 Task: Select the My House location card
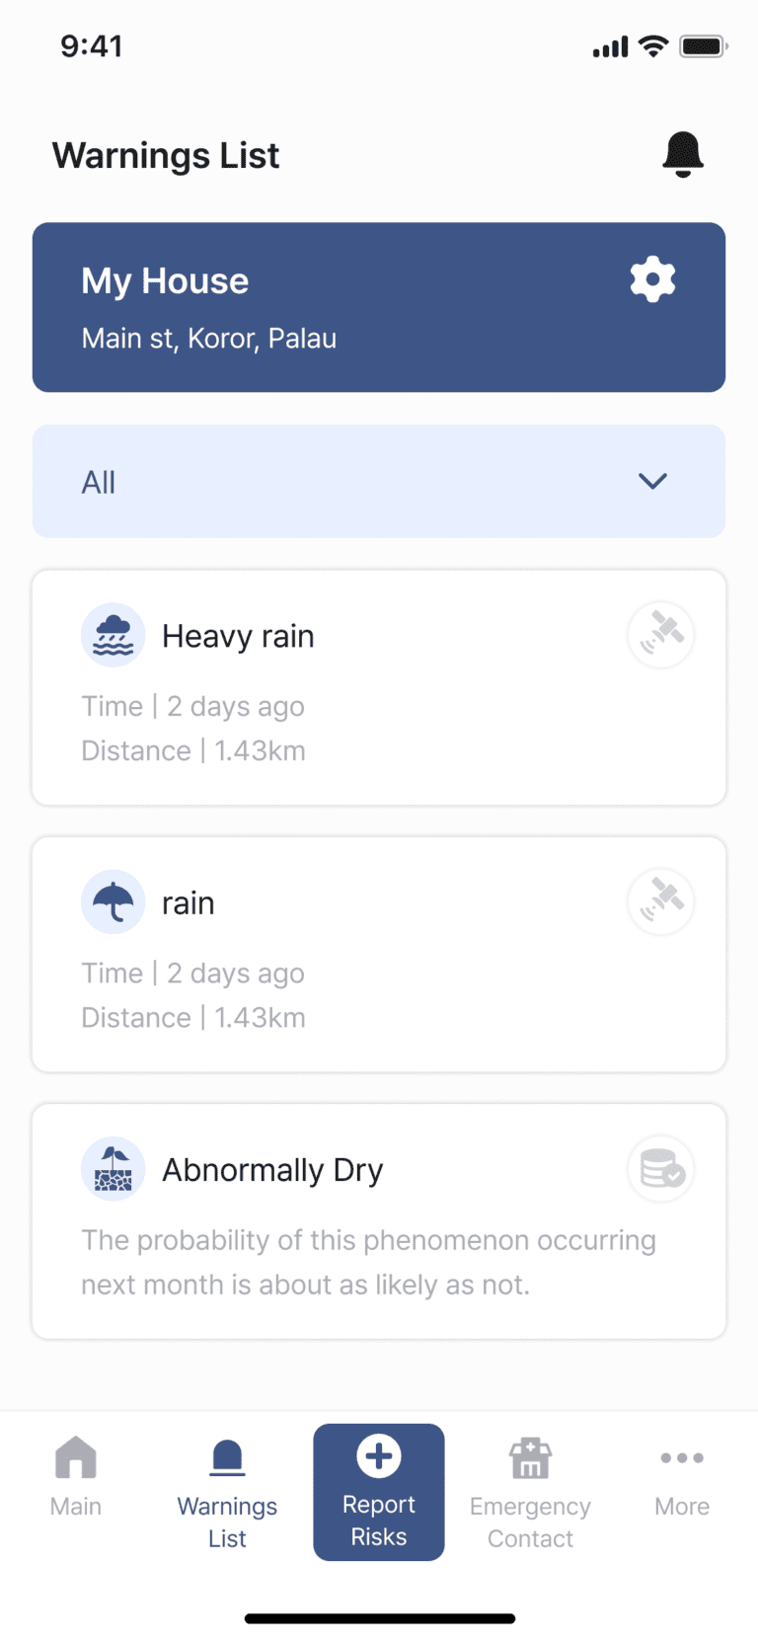[x=379, y=307]
